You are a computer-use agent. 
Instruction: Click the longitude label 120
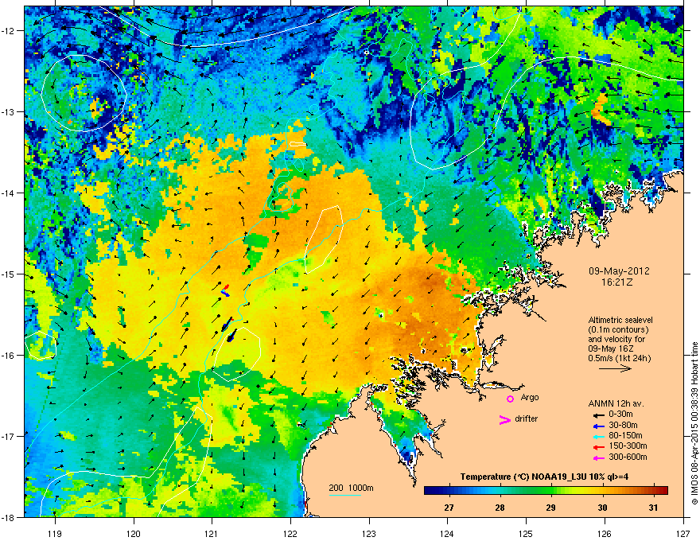[x=134, y=533]
